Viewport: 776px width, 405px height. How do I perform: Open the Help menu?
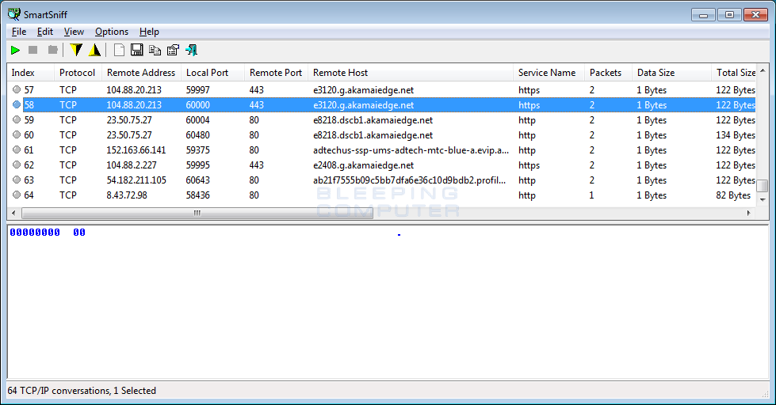(149, 32)
